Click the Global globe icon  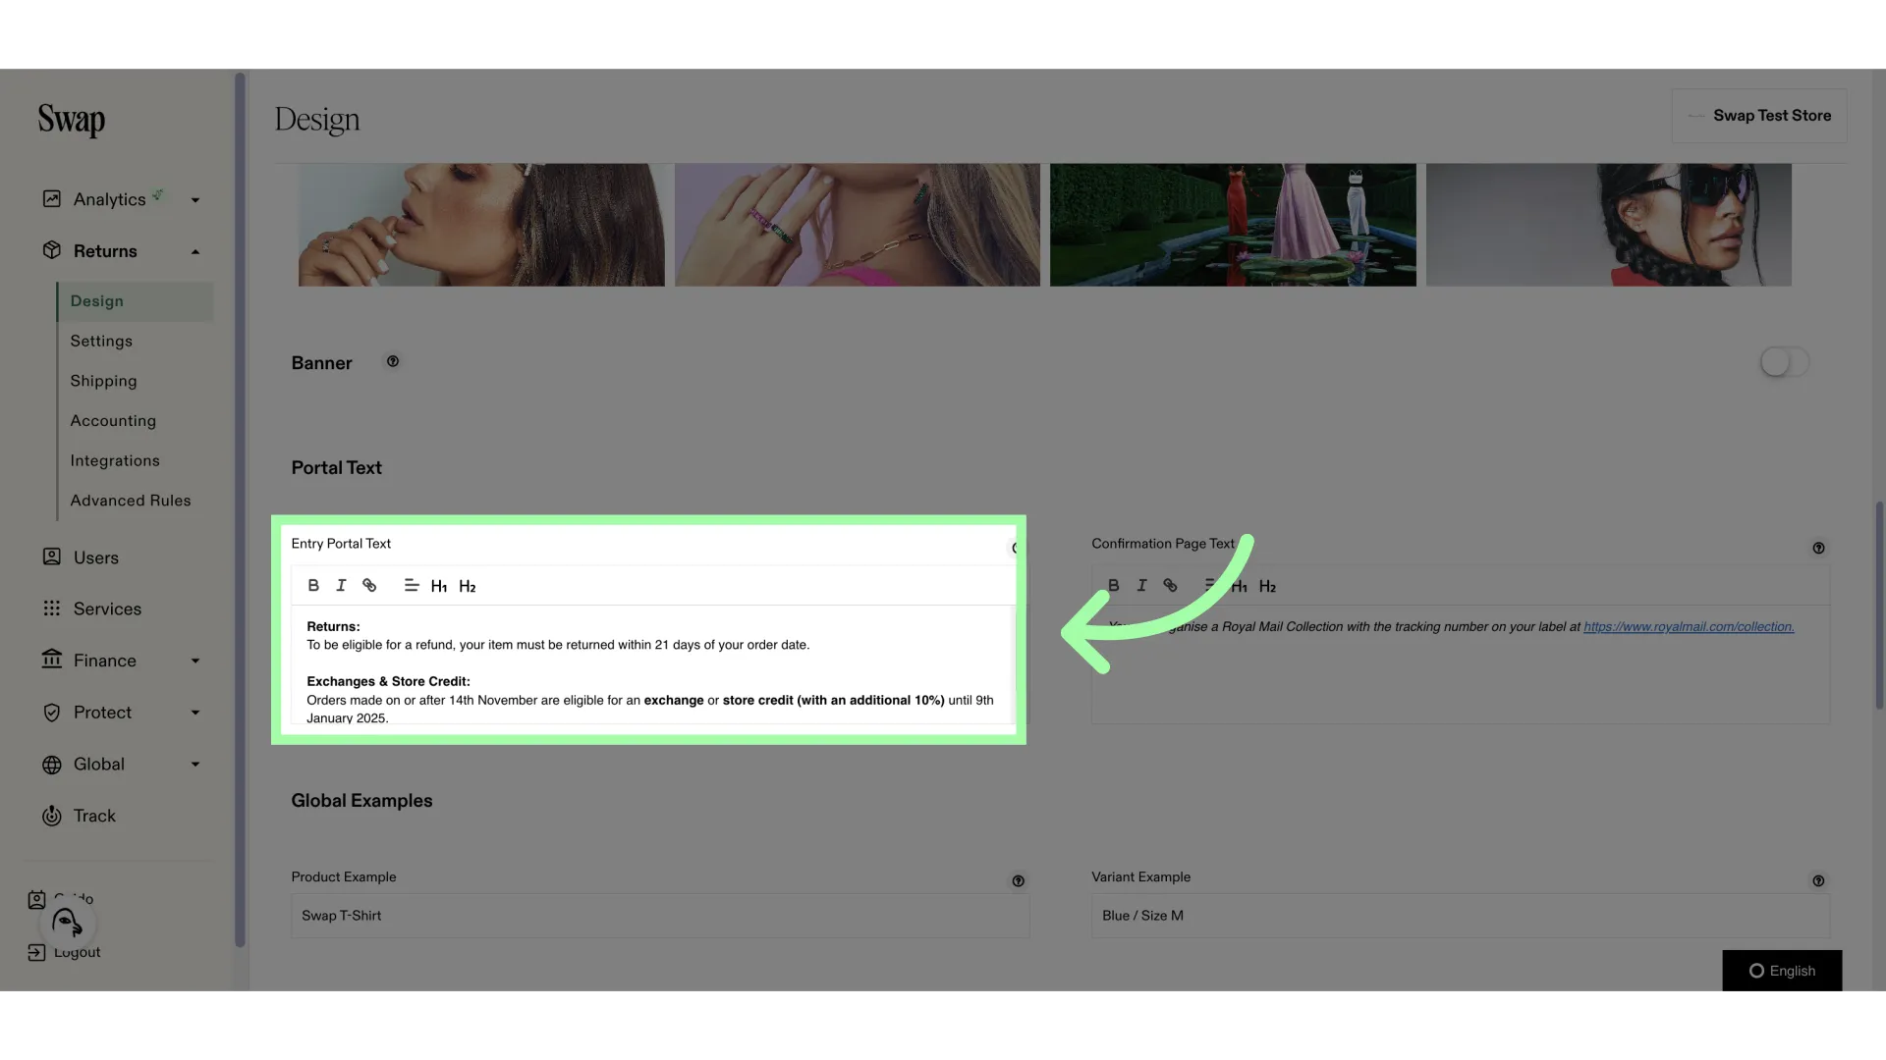pos(52,765)
